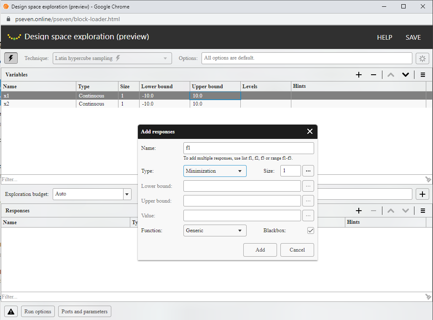The image size is (433, 320).
Task: Click Cancel in Add responses dialog
Action: pyautogui.click(x=297, y=250)
